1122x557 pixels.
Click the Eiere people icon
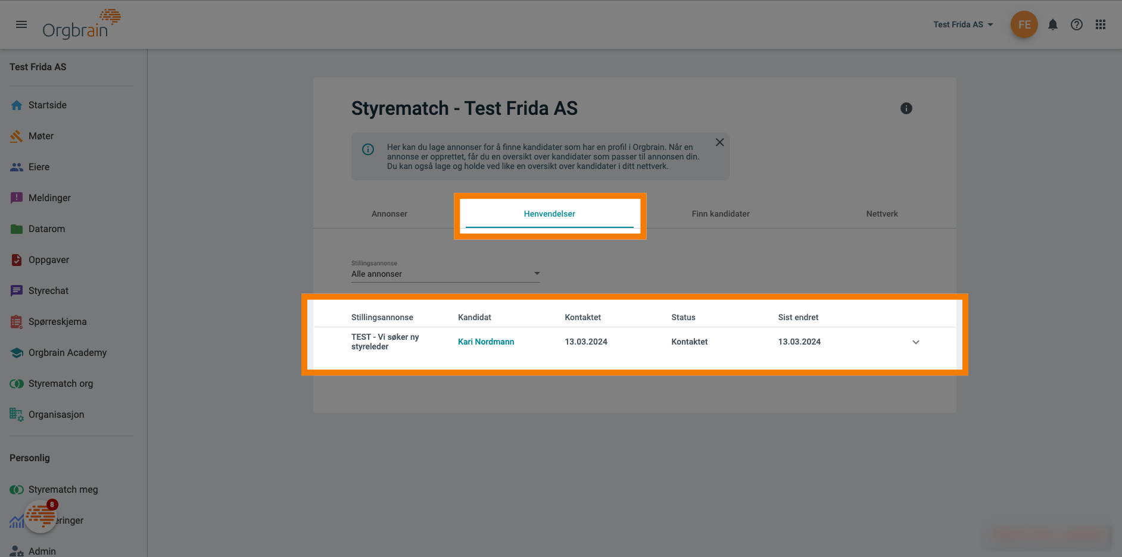(17, 167)
